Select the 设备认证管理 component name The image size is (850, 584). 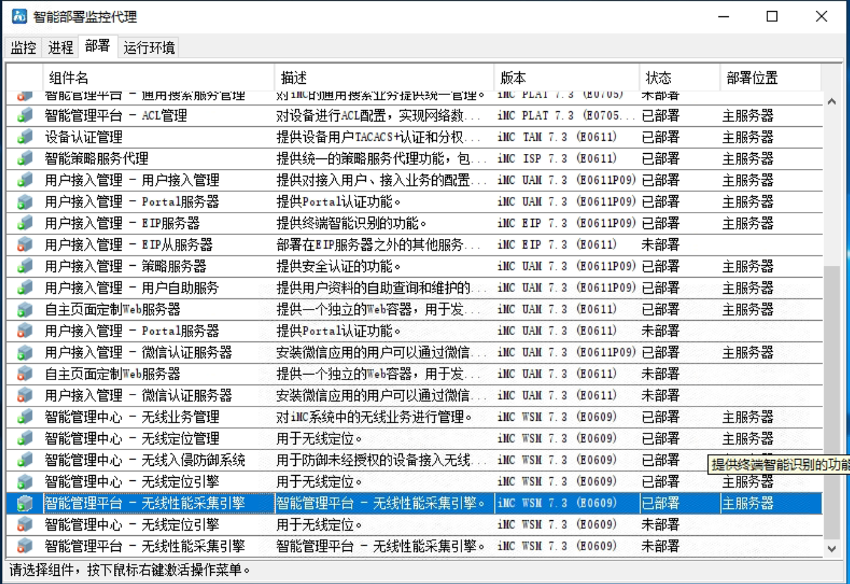tap(84, 137)
